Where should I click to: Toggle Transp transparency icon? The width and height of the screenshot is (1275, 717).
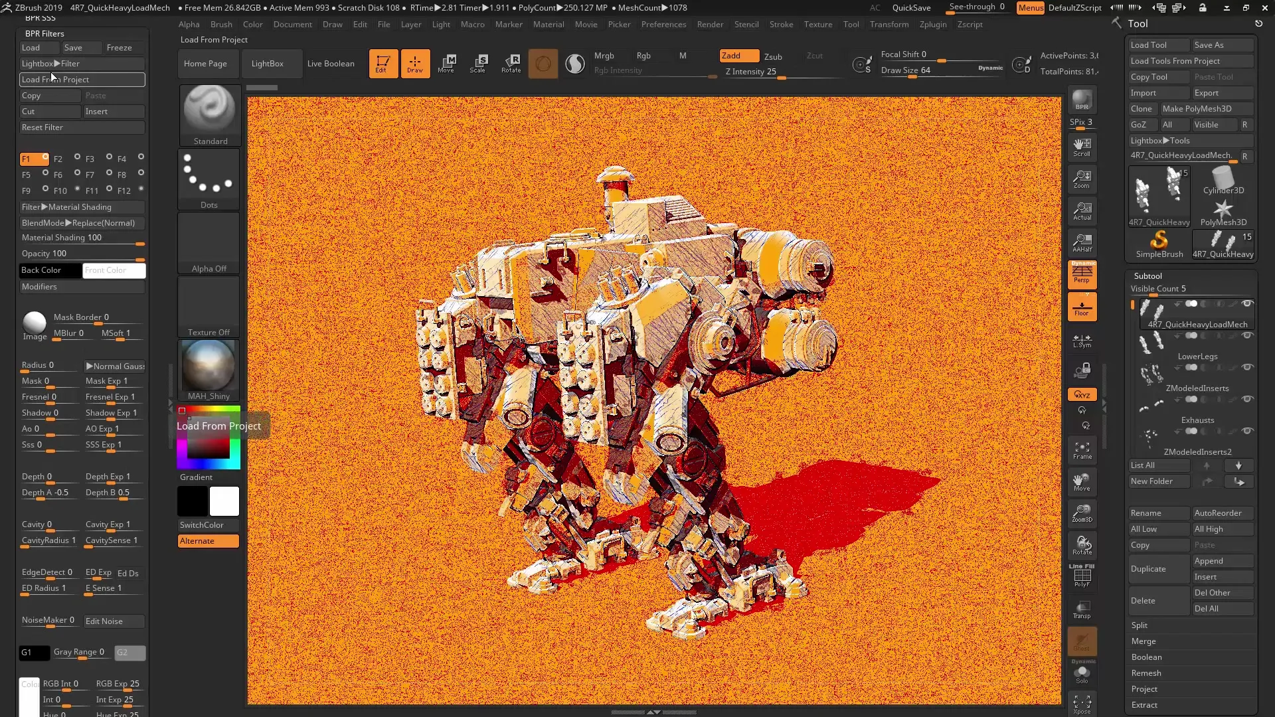(1082, 609)
